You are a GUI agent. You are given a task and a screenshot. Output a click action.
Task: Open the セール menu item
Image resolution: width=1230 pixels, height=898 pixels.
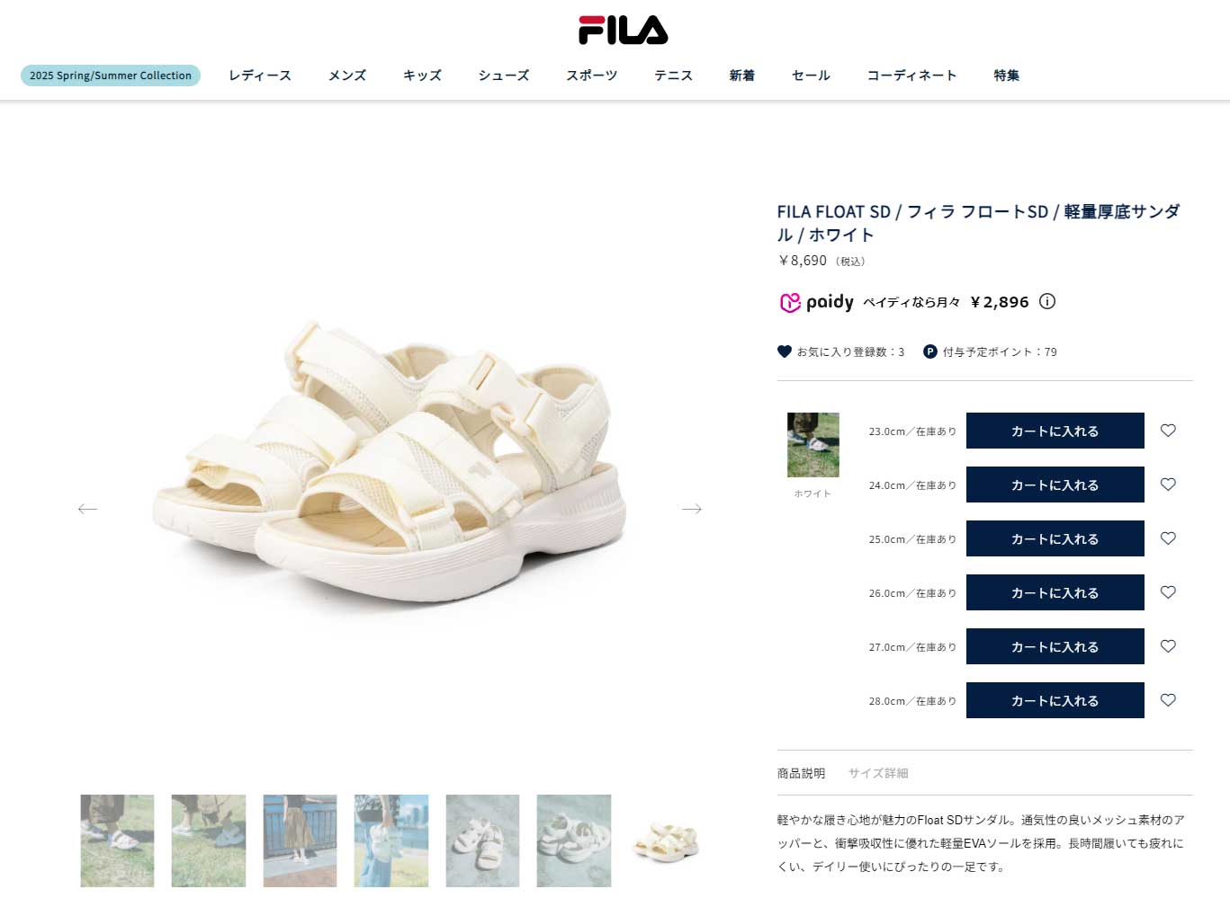[811, 76]
